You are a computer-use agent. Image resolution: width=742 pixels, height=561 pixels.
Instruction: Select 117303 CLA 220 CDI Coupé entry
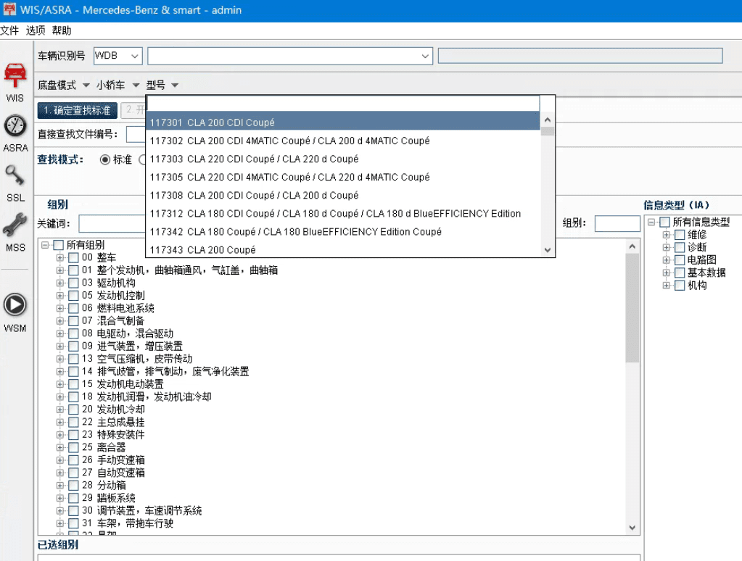click(254, 159)
